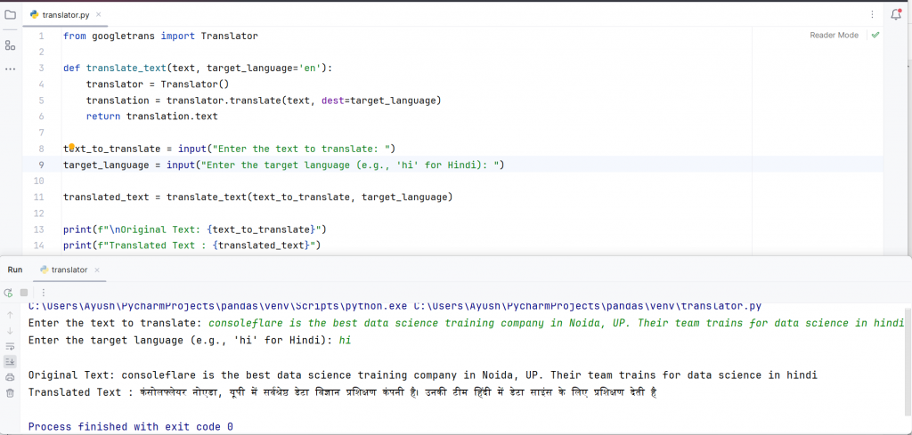Click the Hindi 'Translated Text' output line
The image size is (912, 435).
click(343, 392)
